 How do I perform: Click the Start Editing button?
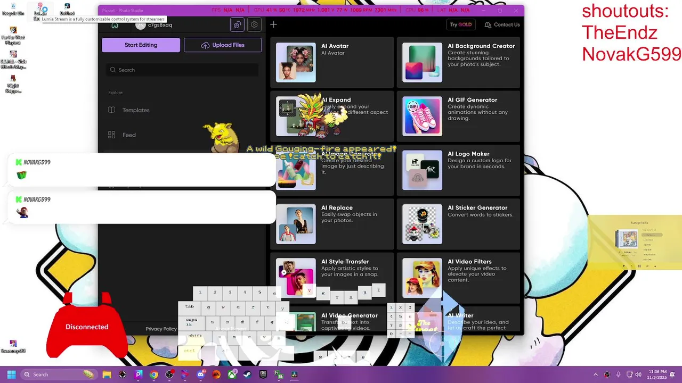141,45
